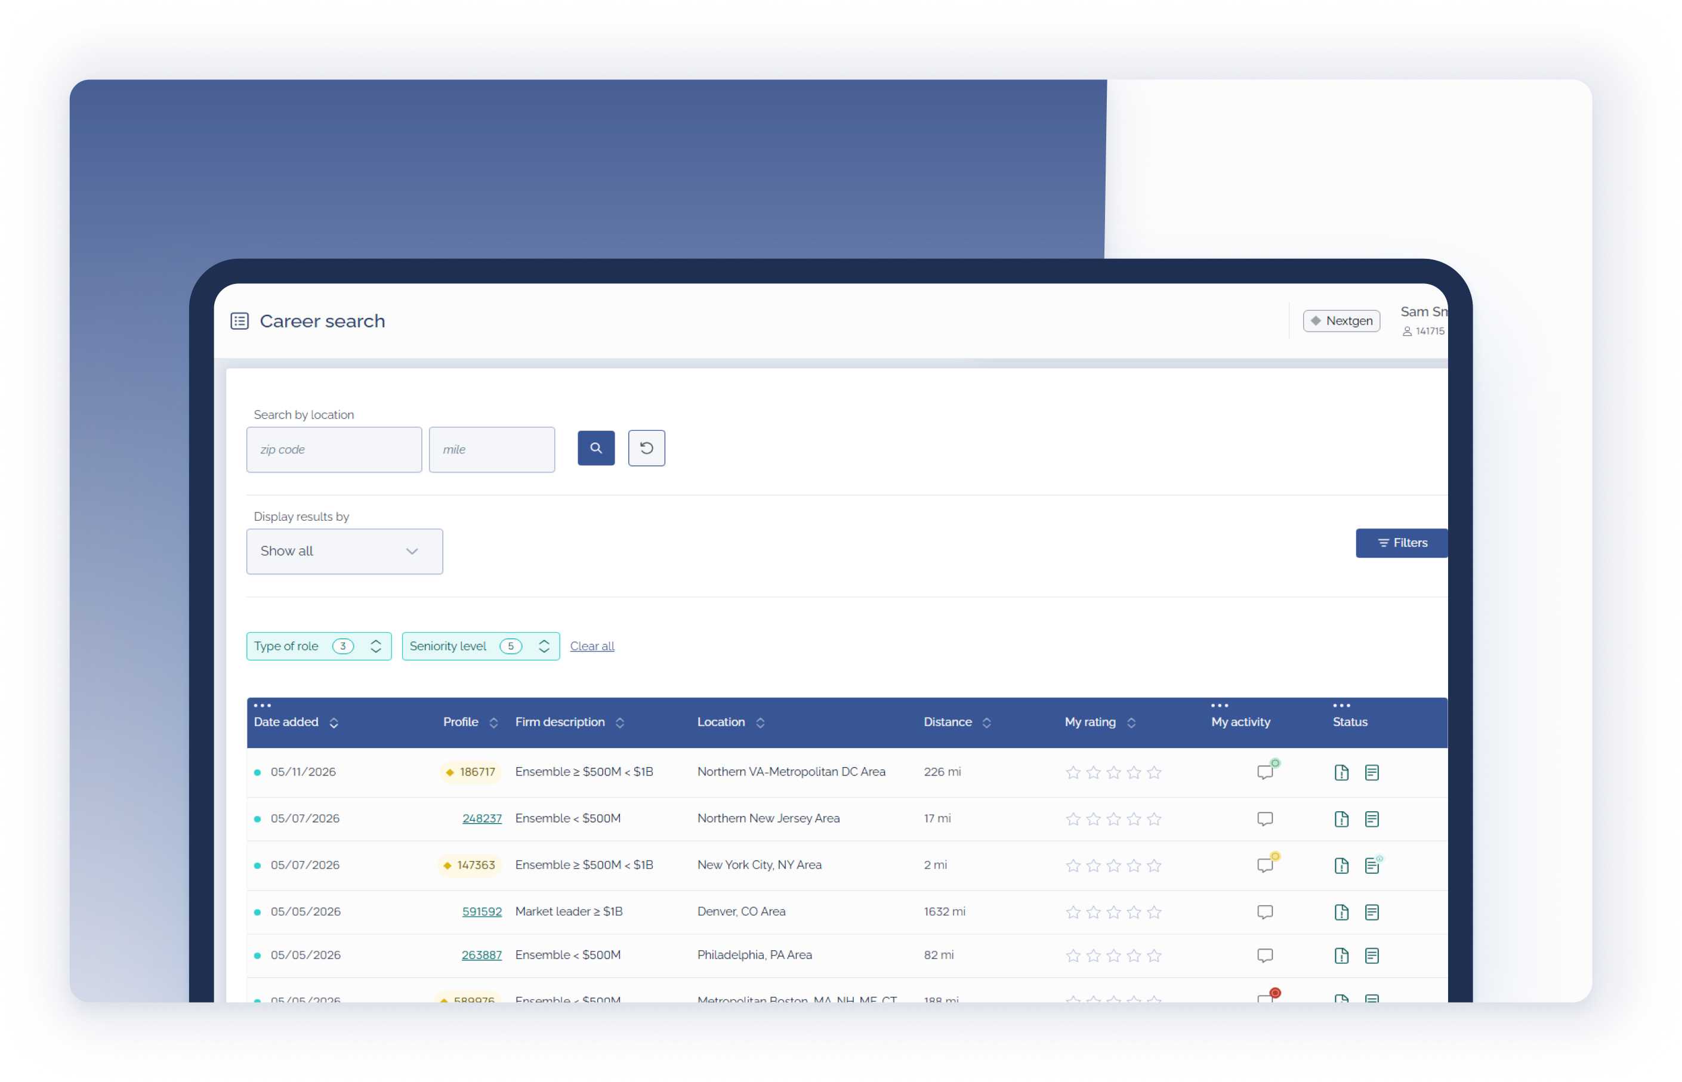Click notes list icon in 248237 row
The height and width of the screenshot is (1082, 1682).
1372,819
